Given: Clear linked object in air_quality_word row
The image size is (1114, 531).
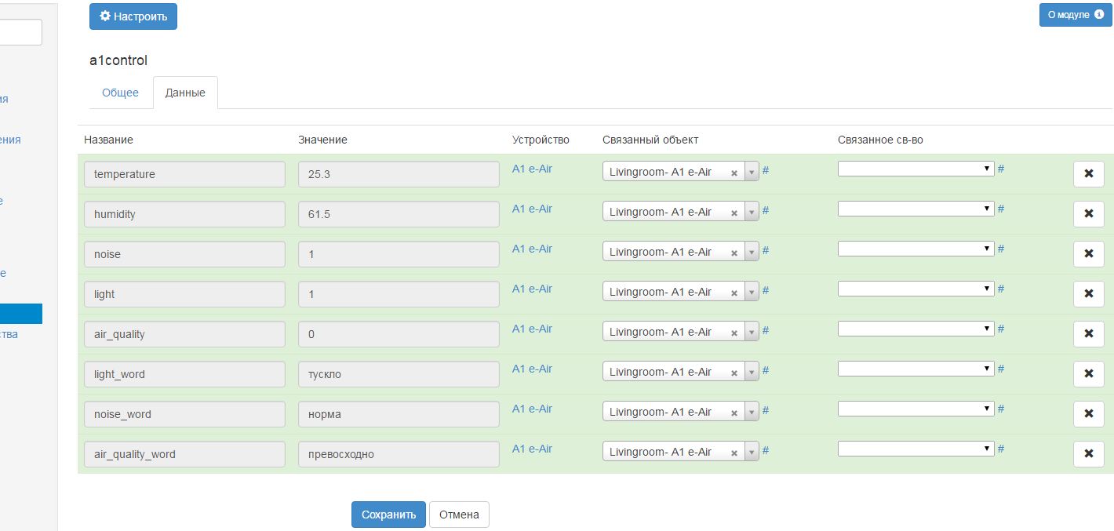Looking at the screenshot, I should point(734,453).
